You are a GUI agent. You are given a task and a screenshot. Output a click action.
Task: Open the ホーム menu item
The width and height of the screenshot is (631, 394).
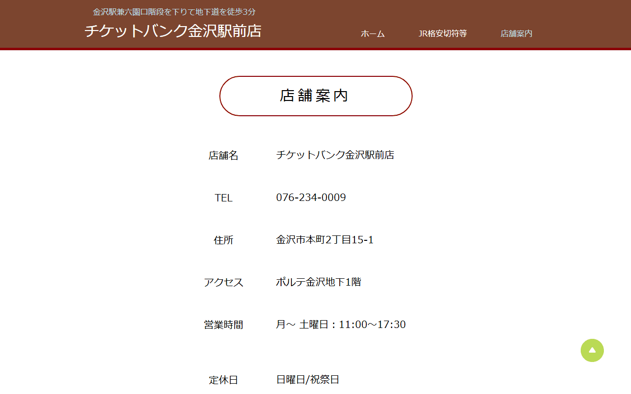pos(373,33)
